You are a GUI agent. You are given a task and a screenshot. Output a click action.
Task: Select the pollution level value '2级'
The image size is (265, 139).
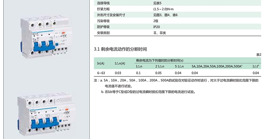[156, 21]
